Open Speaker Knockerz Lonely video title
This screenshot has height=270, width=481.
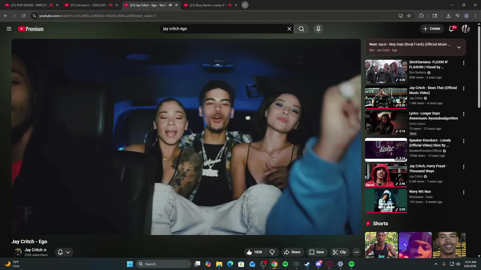pyautogui.click(x=430, y=143)
